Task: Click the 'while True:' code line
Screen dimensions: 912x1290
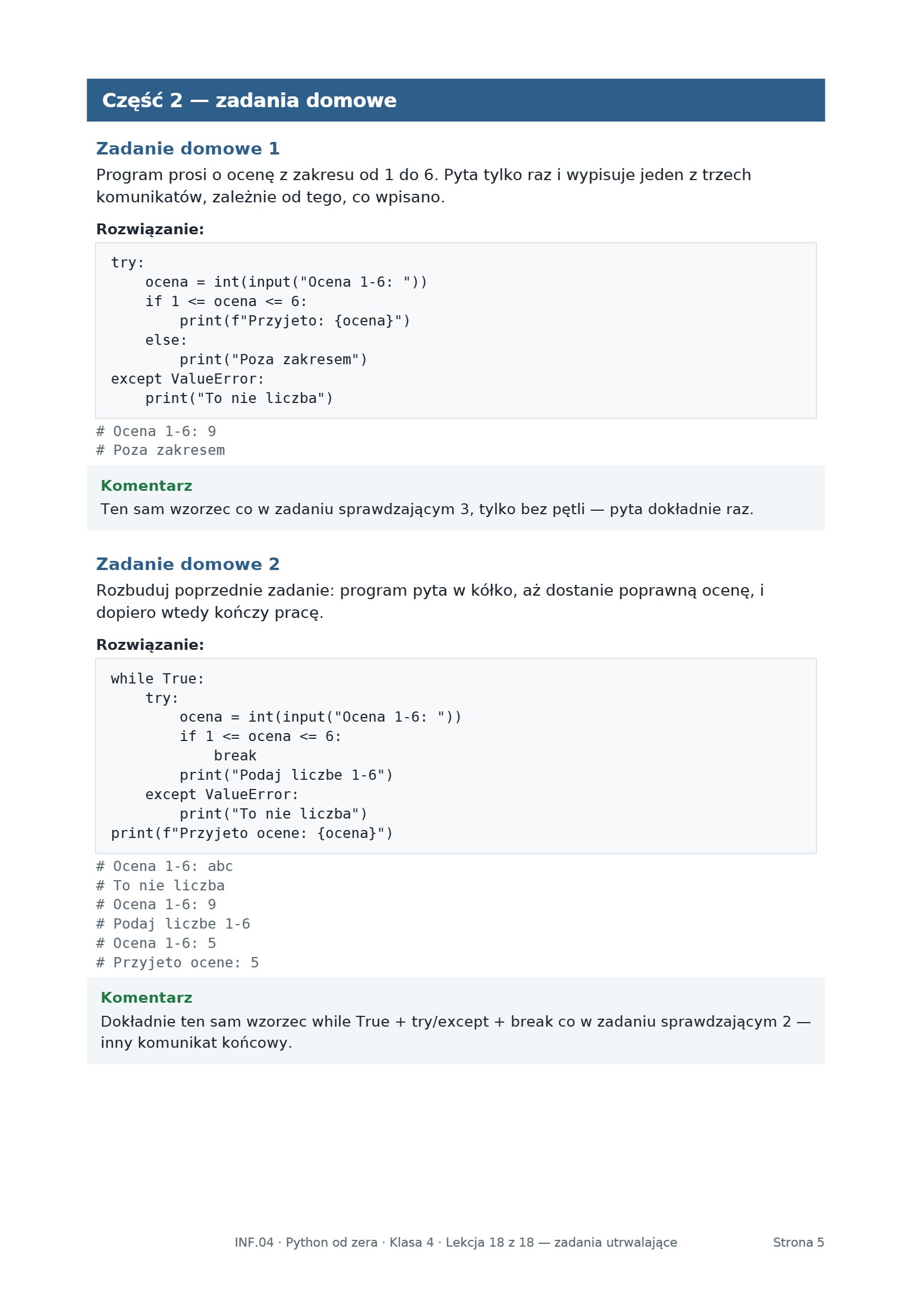Action: 157,679
